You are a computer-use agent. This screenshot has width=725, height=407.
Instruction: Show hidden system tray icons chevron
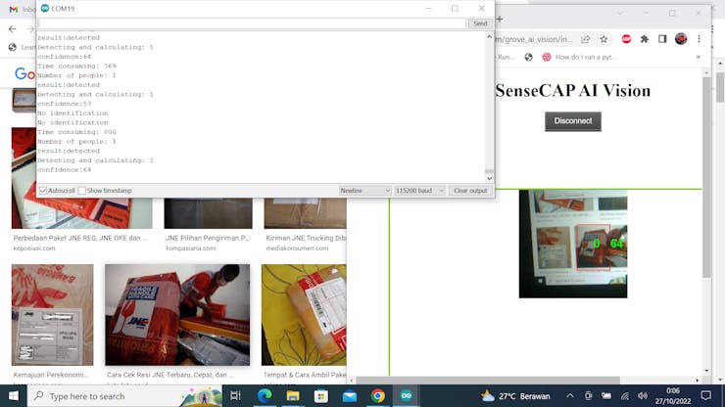pos(570,396)
